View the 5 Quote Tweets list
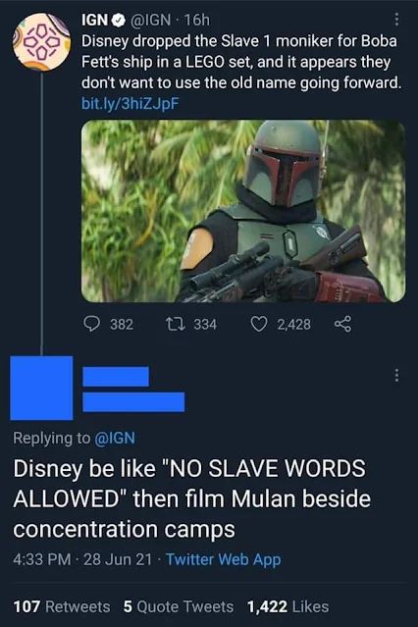The width and height of the screenshot is (418, 627). (x=179, y=606)
